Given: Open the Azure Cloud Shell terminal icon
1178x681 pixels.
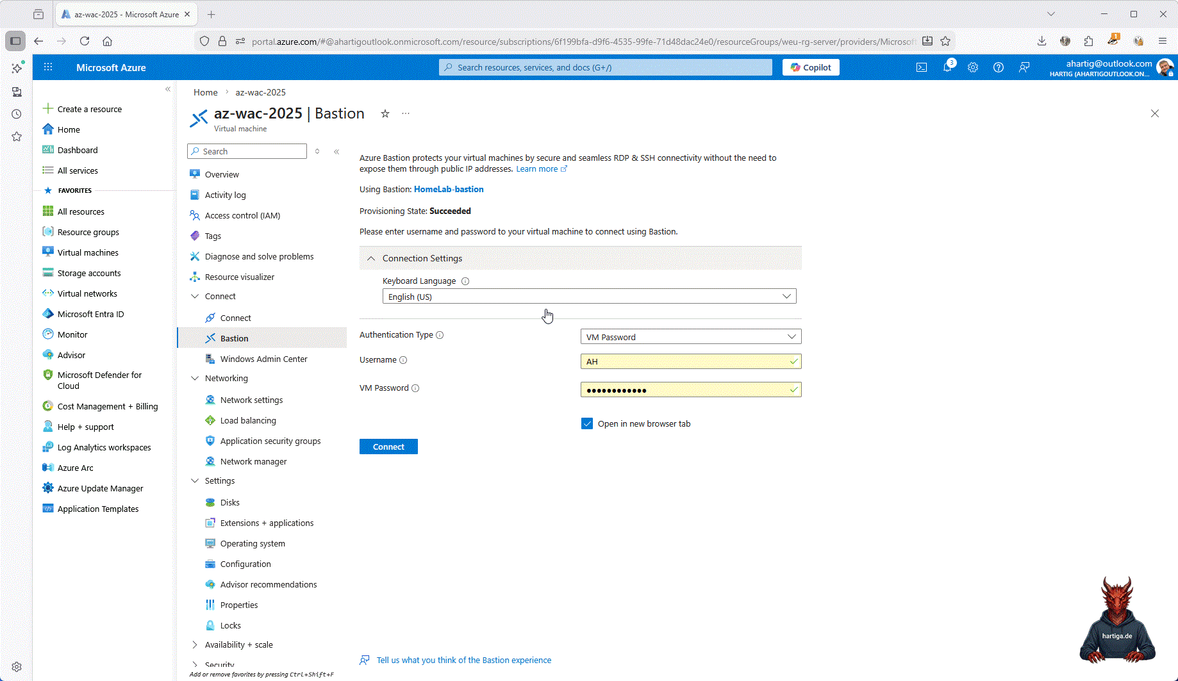Looking at the screenshot, I should point(921,67).
